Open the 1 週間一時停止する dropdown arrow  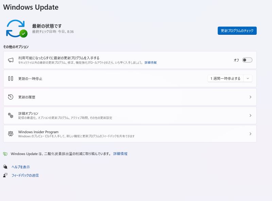[x=248, y=79]
